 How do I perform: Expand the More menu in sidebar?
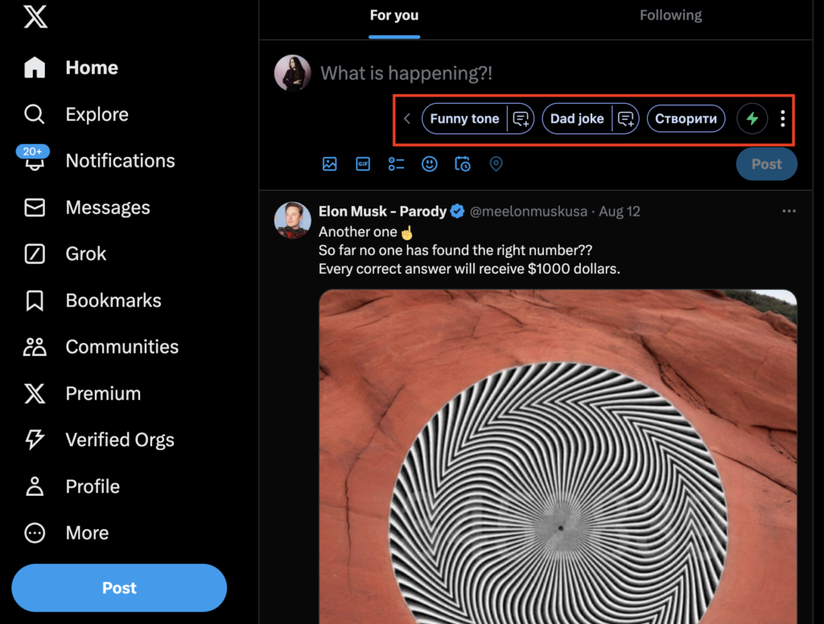click(86, 533)
